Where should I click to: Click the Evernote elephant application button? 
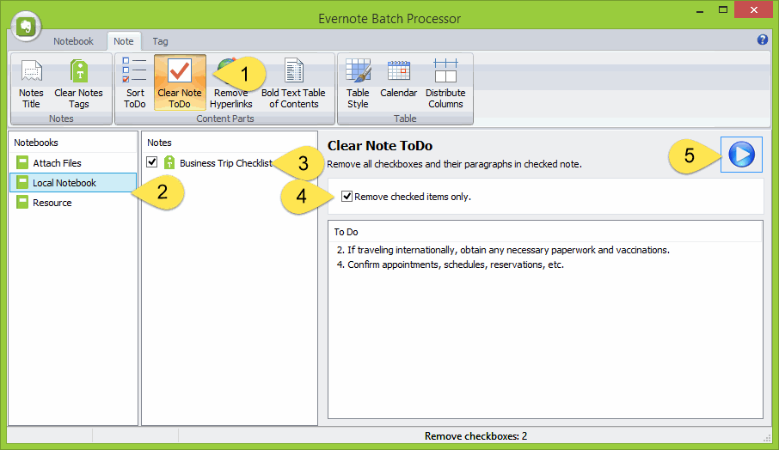point(26,27)
